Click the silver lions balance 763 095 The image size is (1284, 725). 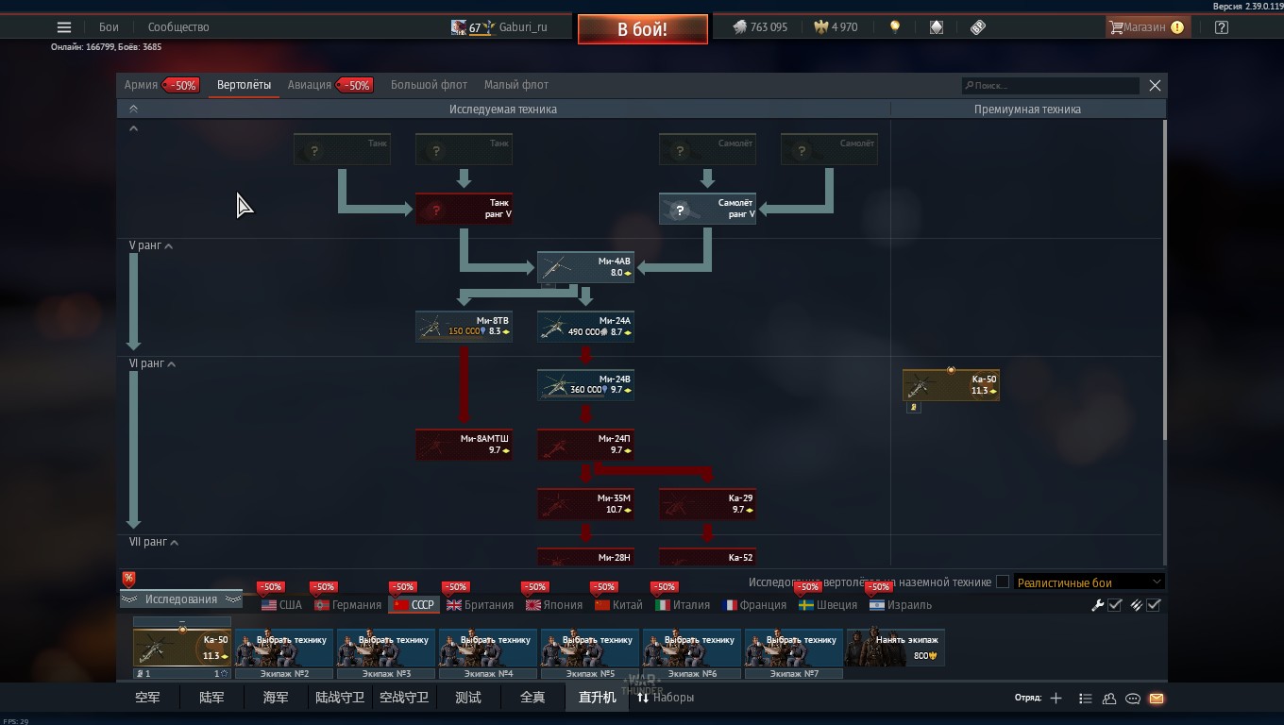(x=760, y=27)
